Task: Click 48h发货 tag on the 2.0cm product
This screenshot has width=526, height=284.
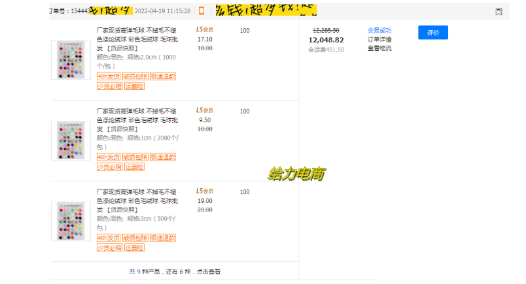Action: pos(108,76)
